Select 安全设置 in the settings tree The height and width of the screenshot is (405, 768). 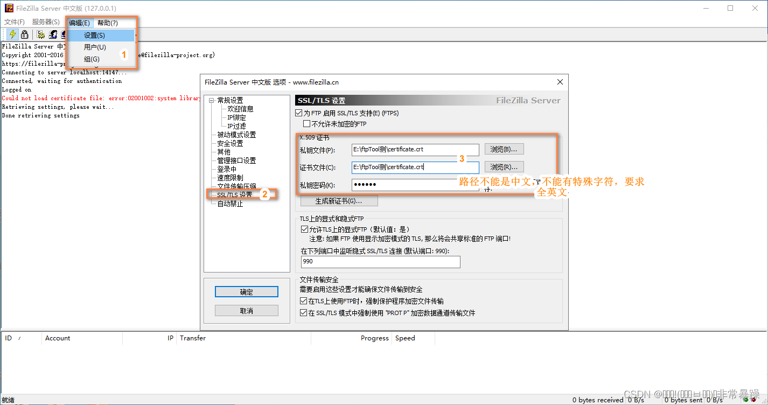pyautogui.click(x=230, y=143)
